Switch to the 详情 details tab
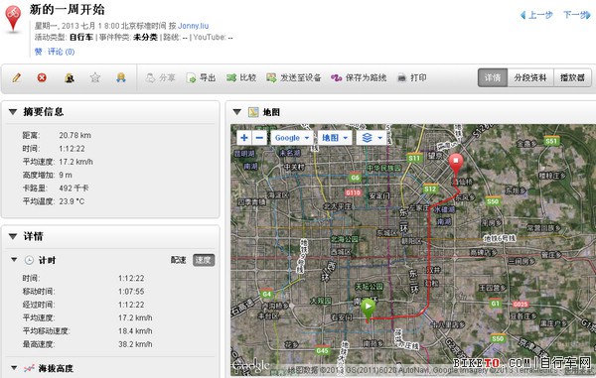This screenshot has width=596, height=378. [493, 77]
